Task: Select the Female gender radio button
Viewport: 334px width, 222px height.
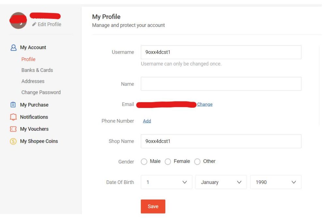Action: (168, 162)
